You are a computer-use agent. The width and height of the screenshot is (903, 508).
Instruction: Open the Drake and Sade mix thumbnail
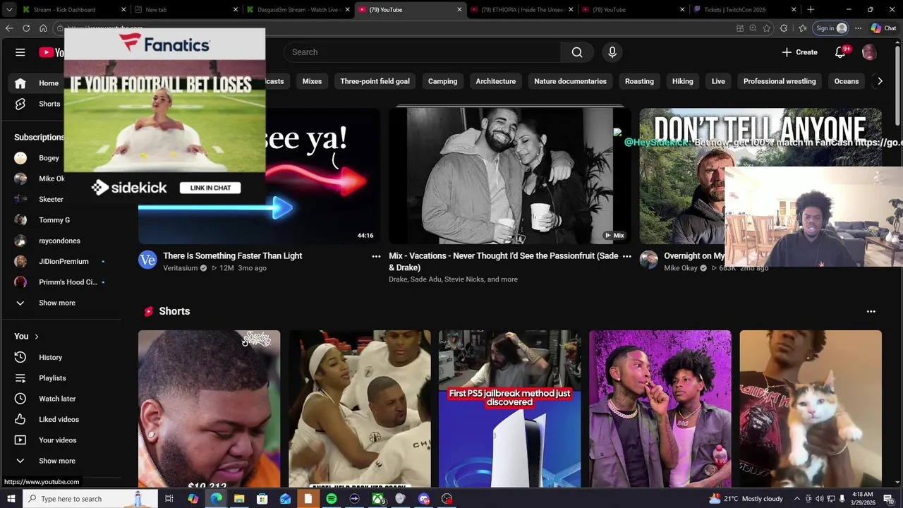click(x=509, y=176)
